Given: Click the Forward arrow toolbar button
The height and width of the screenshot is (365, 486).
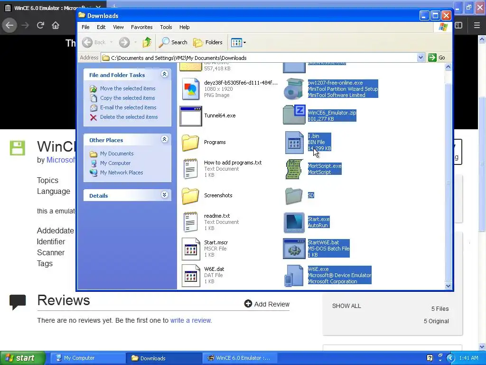Looking at the screenshot, I should pos(124,42).
